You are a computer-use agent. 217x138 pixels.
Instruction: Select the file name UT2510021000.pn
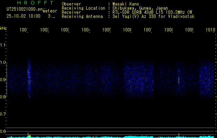pyautogui.click(x=24, y=9)
